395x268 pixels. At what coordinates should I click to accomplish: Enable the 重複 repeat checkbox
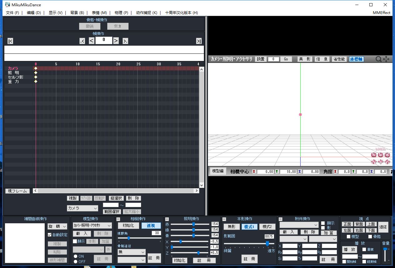[x=364, y=249]
